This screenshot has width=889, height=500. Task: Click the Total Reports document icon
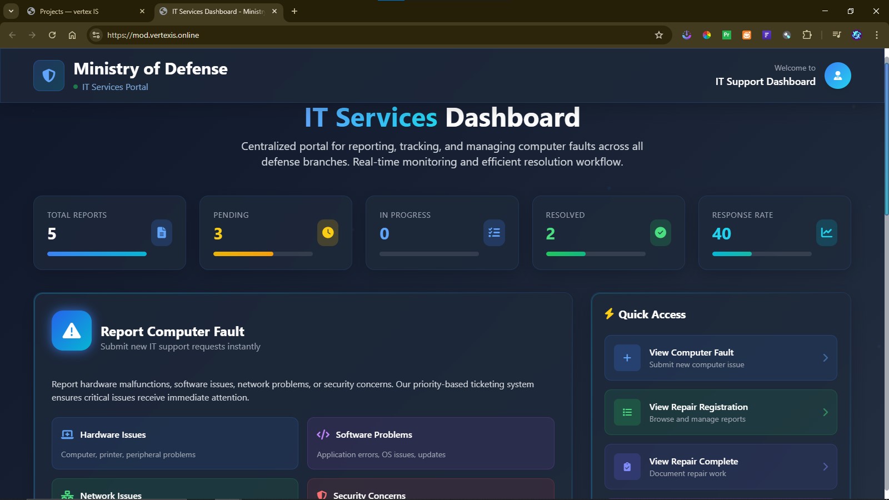click(x=162, y=233)
